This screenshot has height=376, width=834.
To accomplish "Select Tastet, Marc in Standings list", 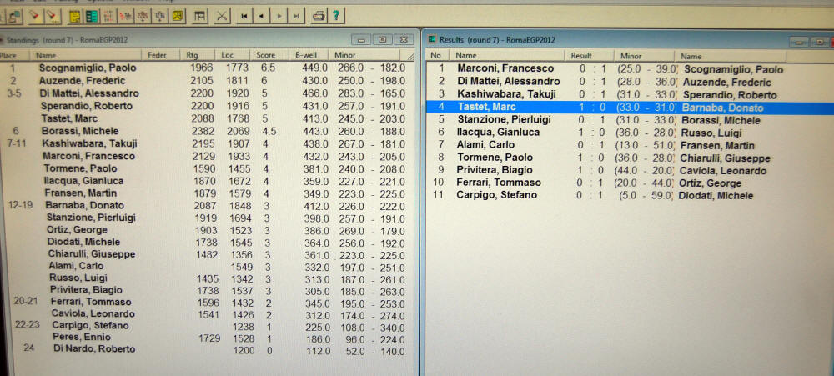I will click(69, 118).
